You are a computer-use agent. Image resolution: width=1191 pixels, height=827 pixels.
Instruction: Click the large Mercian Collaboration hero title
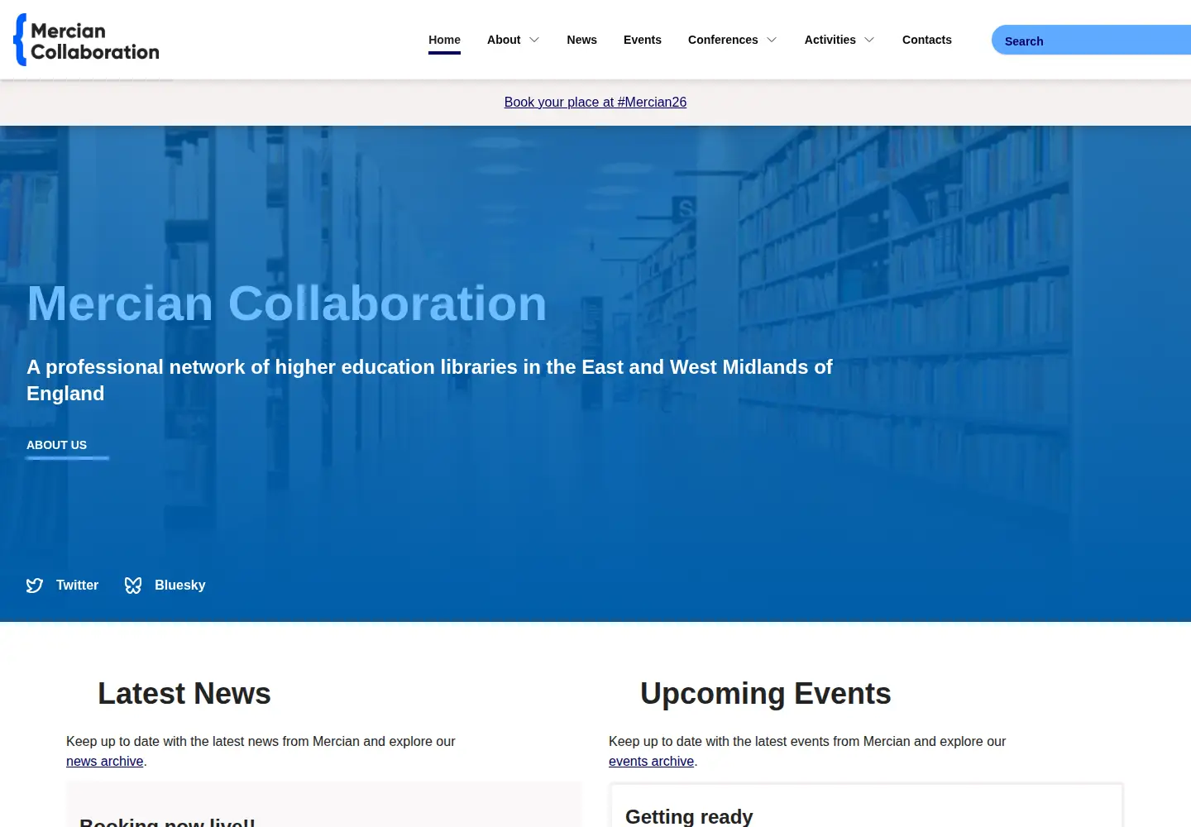click(287, 304)
